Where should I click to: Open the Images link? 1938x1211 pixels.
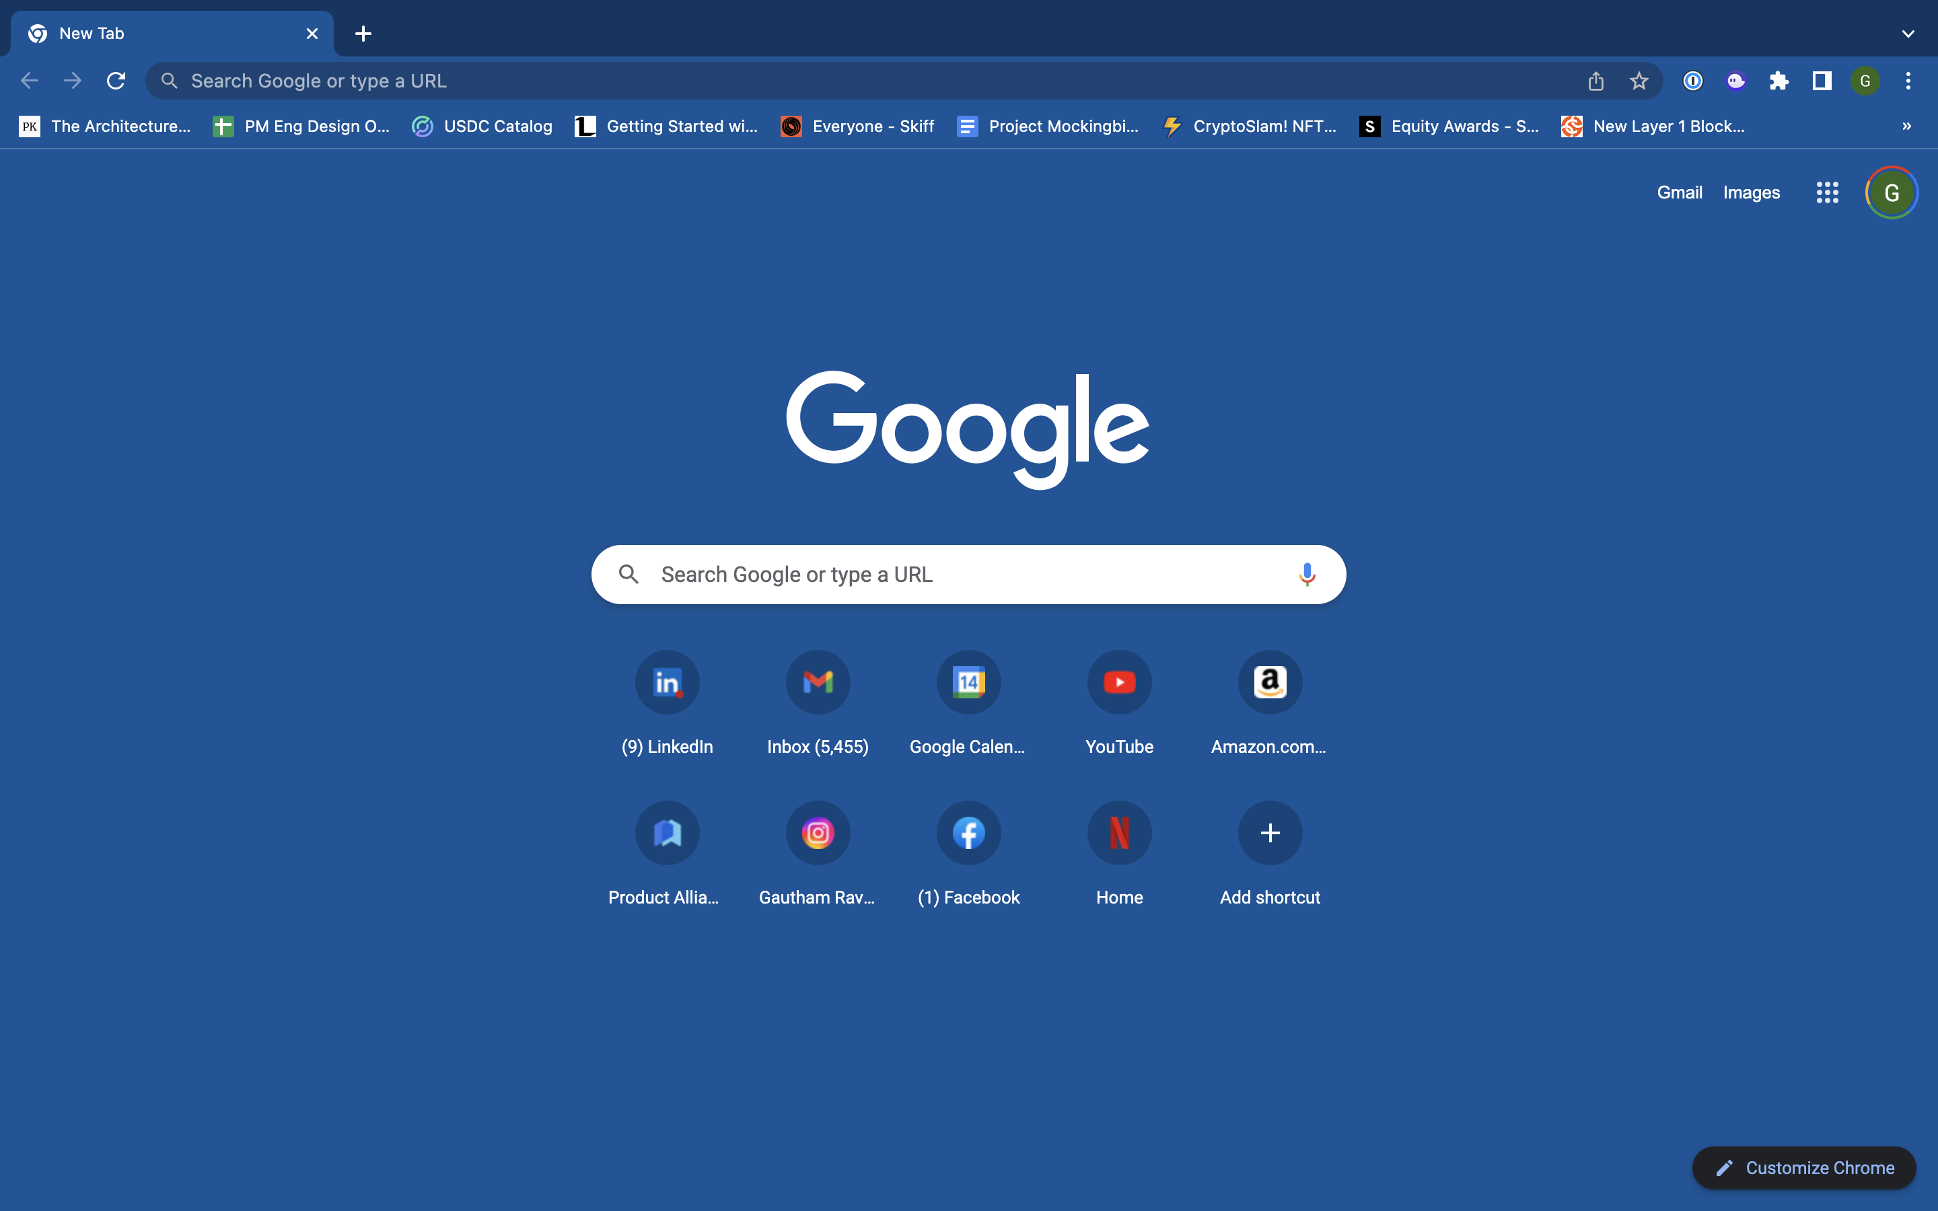(1752, 192)
